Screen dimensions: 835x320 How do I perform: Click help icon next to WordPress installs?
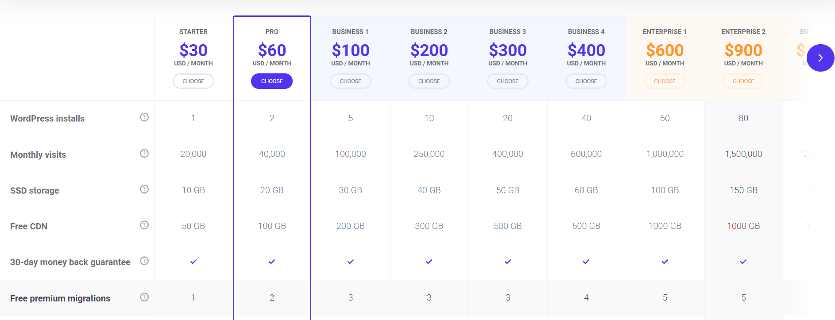coord(144,117)
